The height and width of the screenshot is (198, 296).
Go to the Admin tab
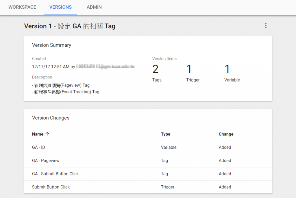(x=94, y=7)
